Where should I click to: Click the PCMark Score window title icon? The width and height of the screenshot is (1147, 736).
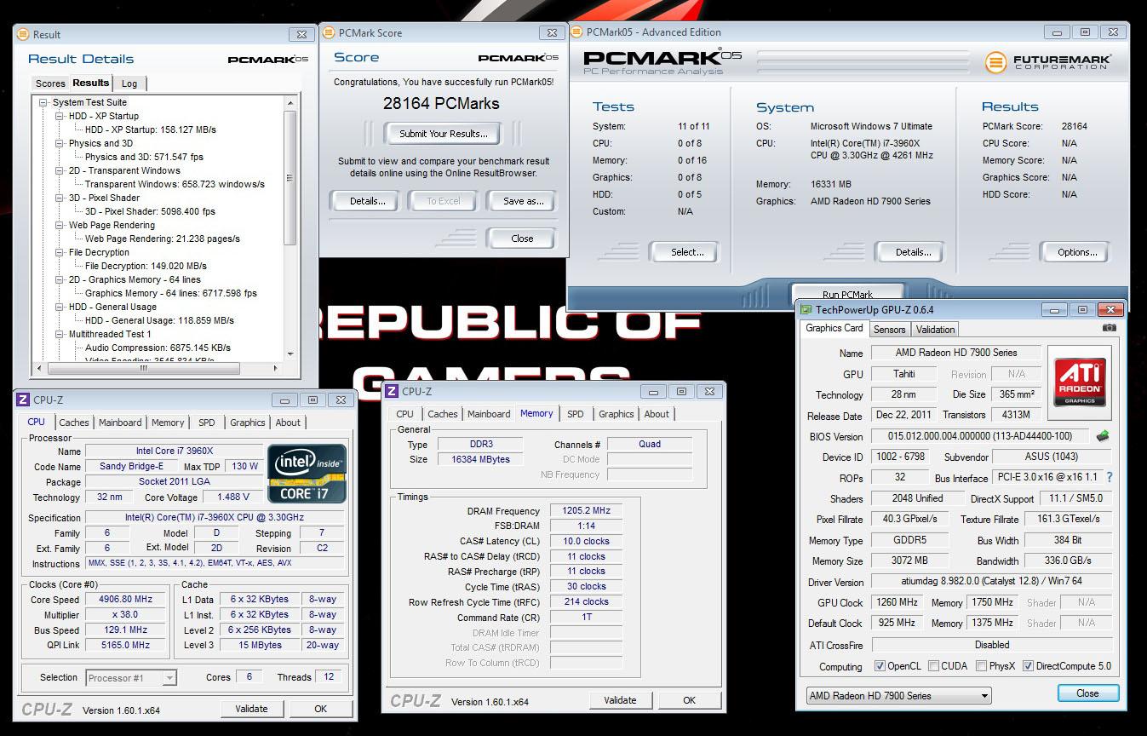(x=329, y=32)
